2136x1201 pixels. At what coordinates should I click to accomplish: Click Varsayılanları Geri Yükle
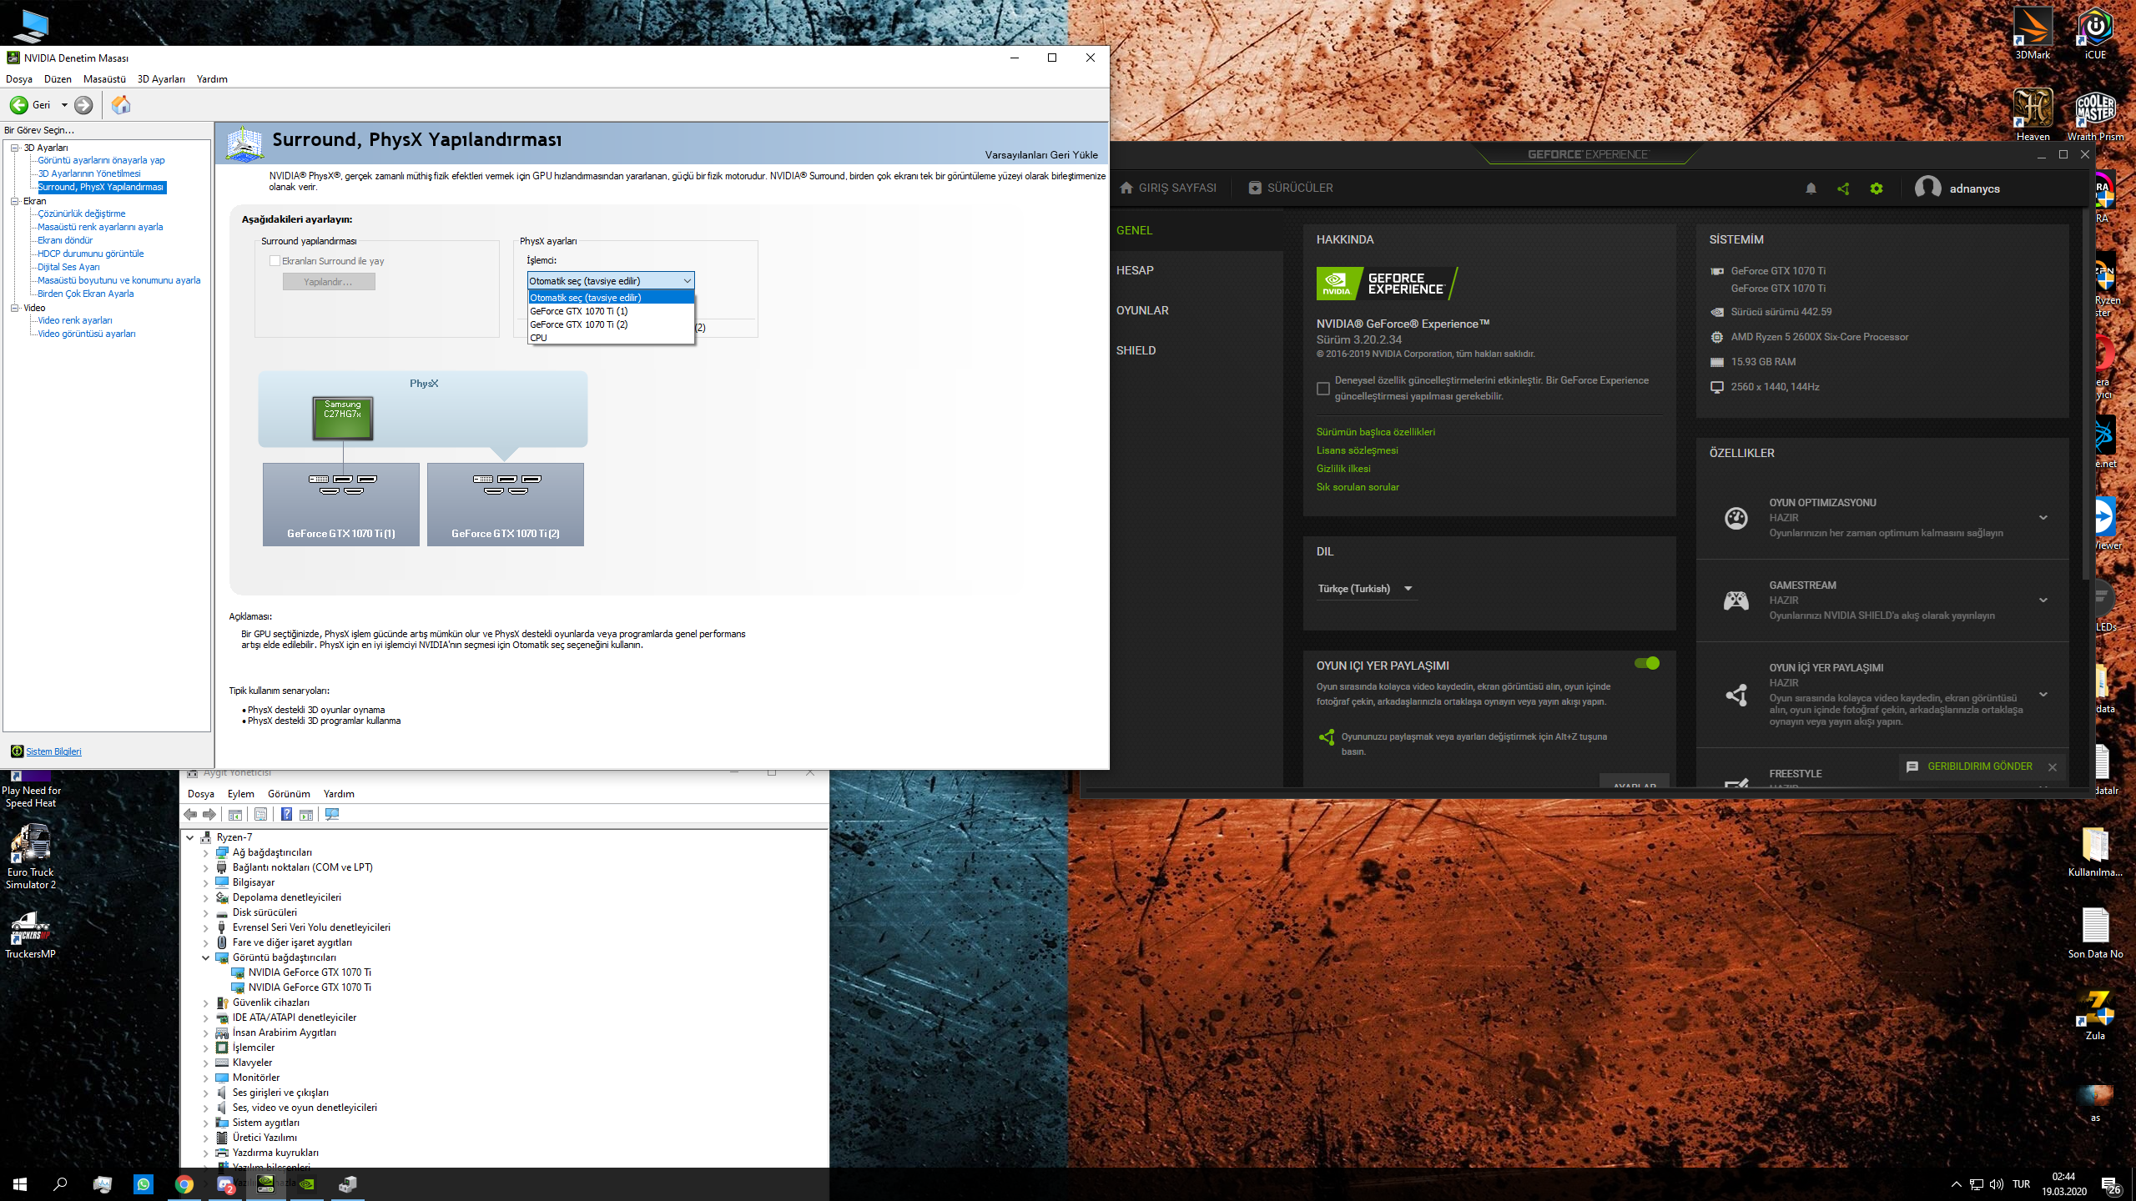[x=1040, y=155]
